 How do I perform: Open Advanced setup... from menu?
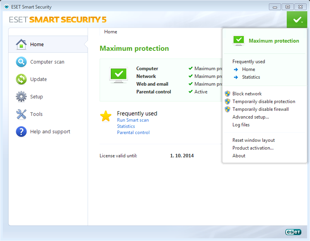pyautogui.click(x=251, y=117)
